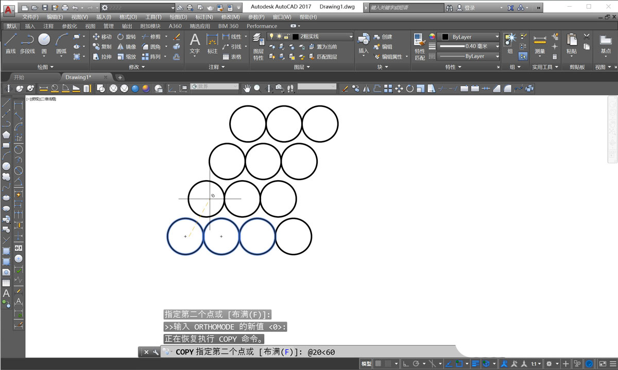Expand the layer dropdown showing 2粗实线
618x370 pixels.
(351, 37)
